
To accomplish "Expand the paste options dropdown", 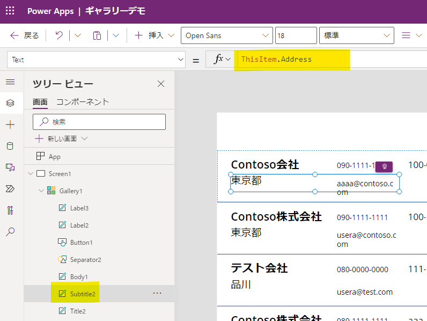I will coord(116,35).
